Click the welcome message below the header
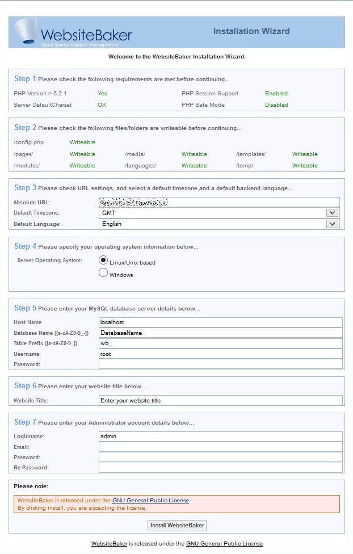The height and width of the screenshot is (554, 353). (176, 57)
